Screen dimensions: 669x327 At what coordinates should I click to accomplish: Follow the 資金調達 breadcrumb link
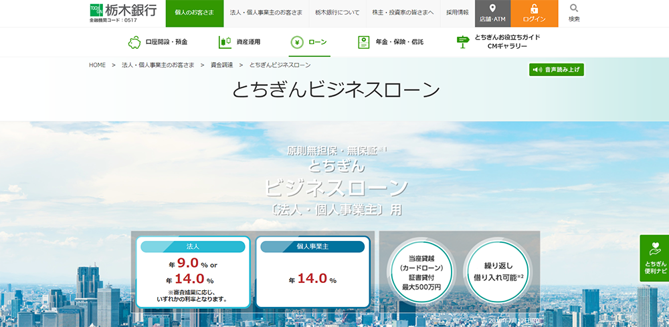[x=221, y=65]
